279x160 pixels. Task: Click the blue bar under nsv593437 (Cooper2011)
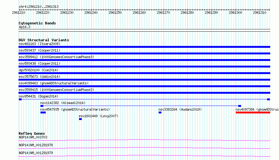click(144, 53)
